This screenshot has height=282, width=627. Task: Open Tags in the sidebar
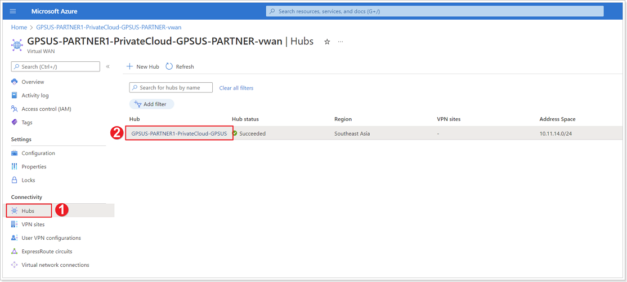pyautogui.click(x=27, y=122)
